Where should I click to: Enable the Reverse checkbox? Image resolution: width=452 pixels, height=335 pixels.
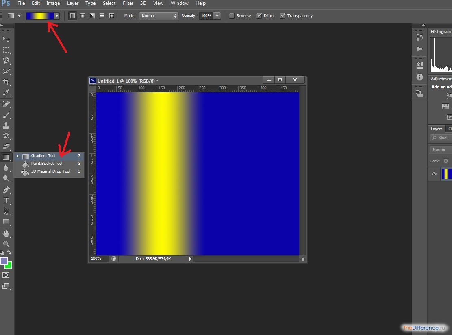pyautogui.click(x=231, y=16)
